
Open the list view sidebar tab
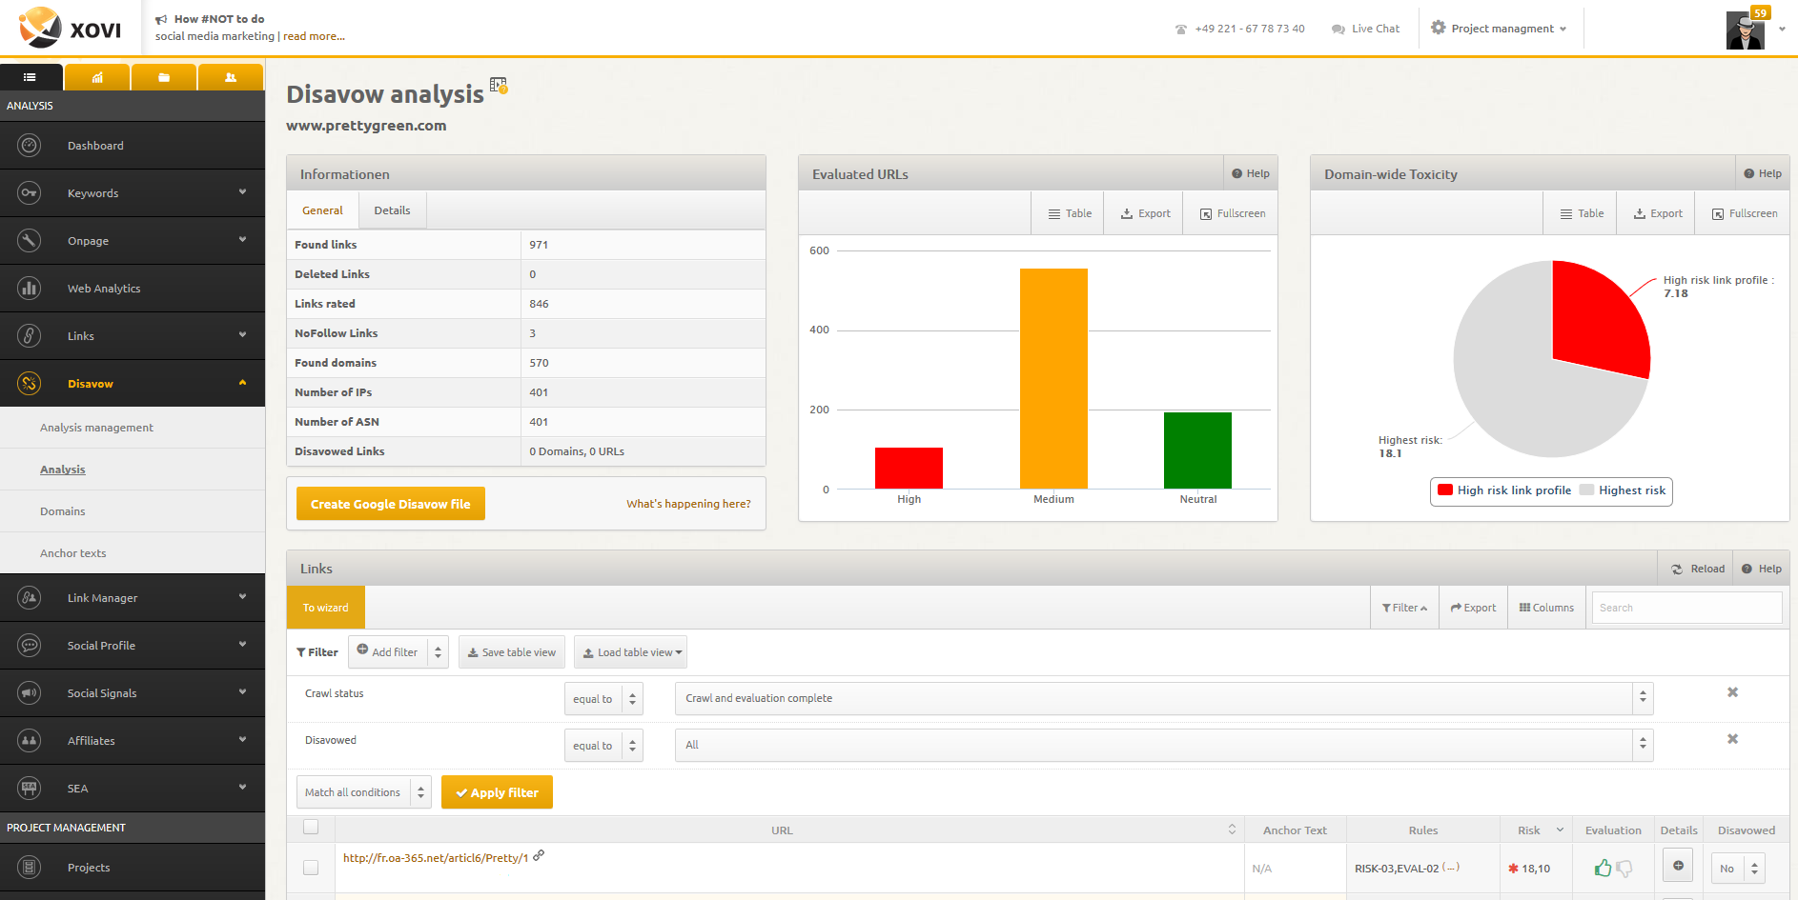tap(31, 77)
